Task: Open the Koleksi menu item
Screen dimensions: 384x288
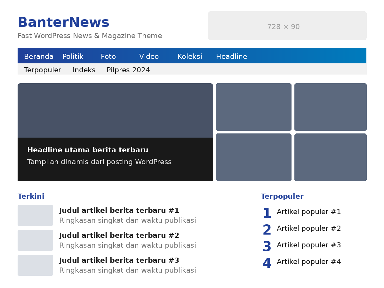Action: pyautogui.click(x=190, y=57)
